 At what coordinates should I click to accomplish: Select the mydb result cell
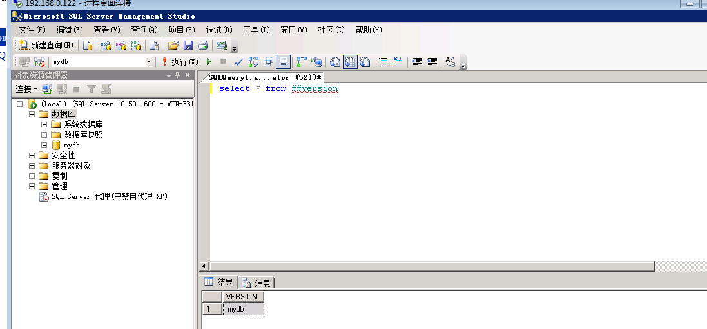[242, 309]
